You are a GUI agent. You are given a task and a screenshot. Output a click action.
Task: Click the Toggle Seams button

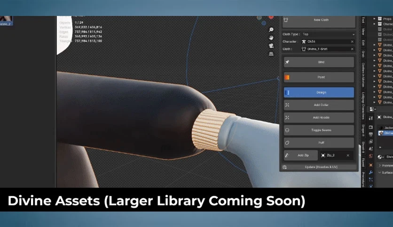point(319,130)
